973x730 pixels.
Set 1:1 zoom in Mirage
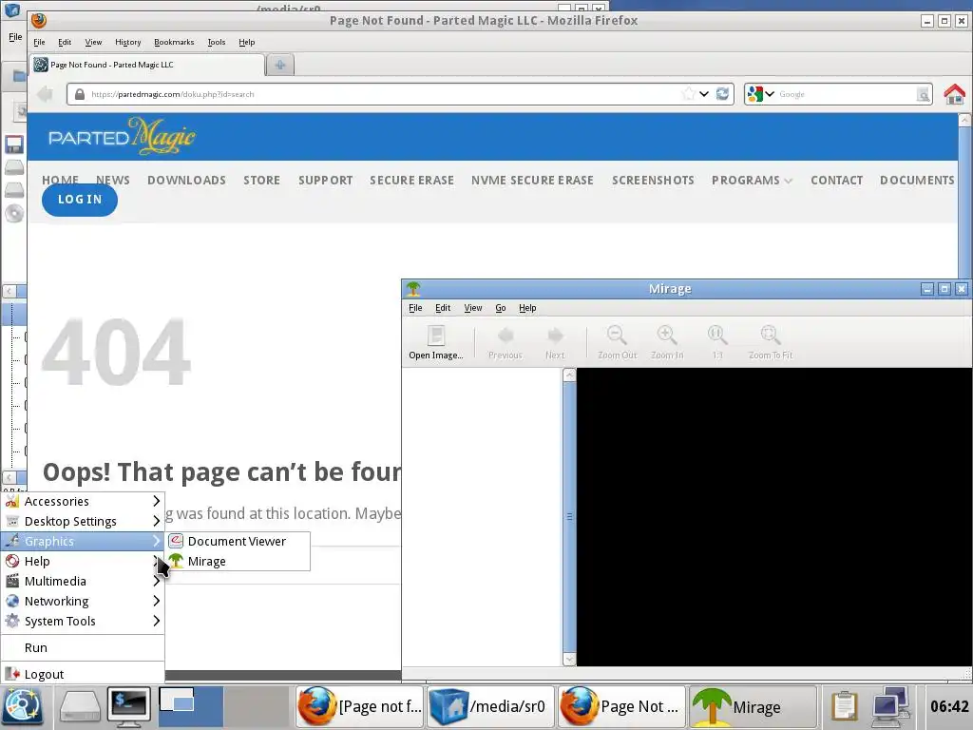pyautogui.click(x=717, y=342)
